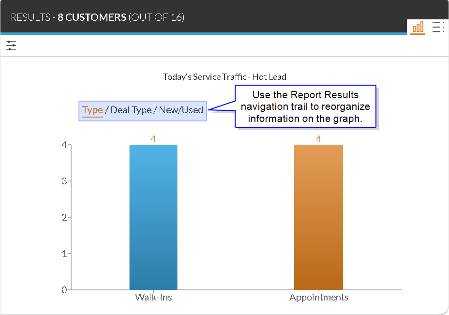Click the value 4 above Walk-Ins bar

pyautogui.click(x=153, y=139)
